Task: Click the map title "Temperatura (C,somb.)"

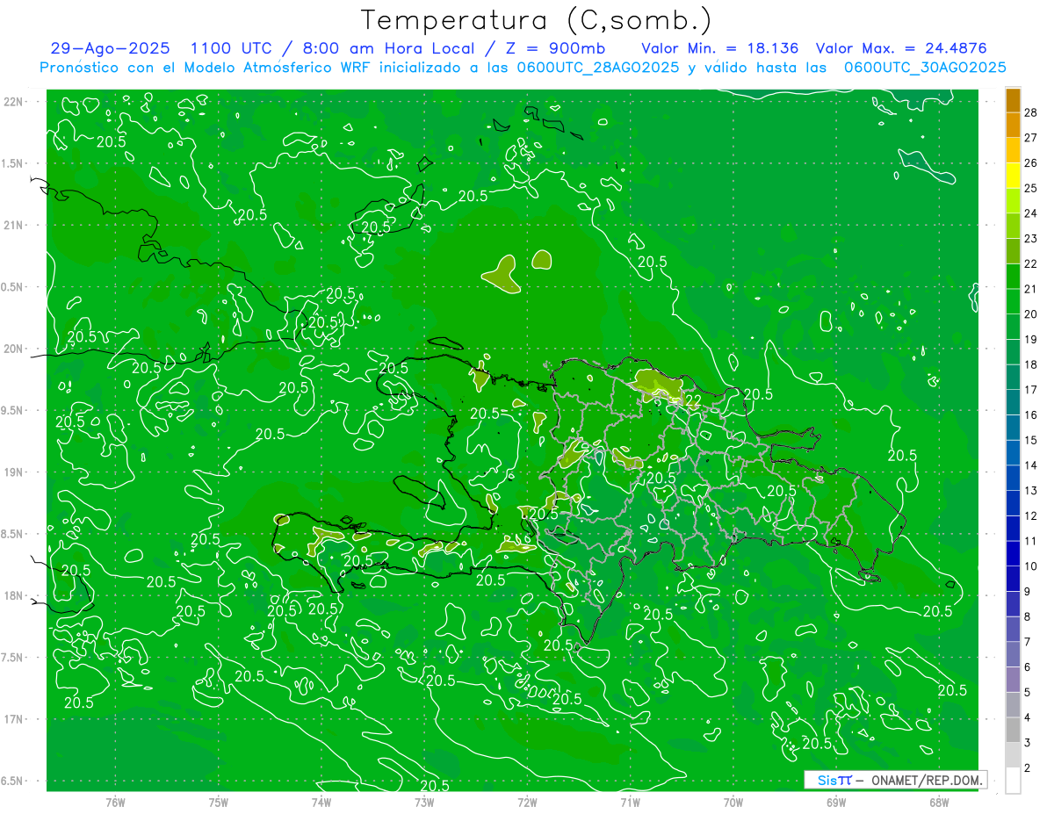Action: click(537, 20)
